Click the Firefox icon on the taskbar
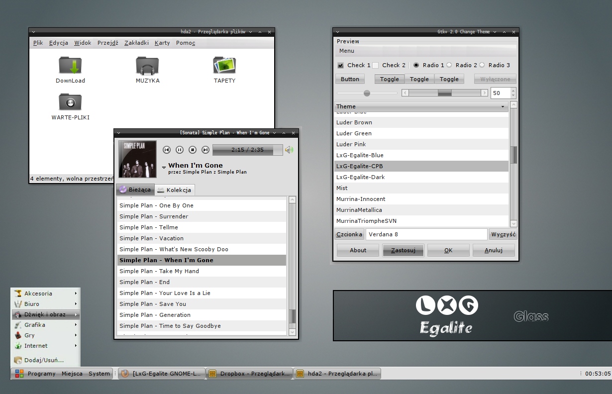The height and width of the screenshot is (394, 612). [125, 374]
